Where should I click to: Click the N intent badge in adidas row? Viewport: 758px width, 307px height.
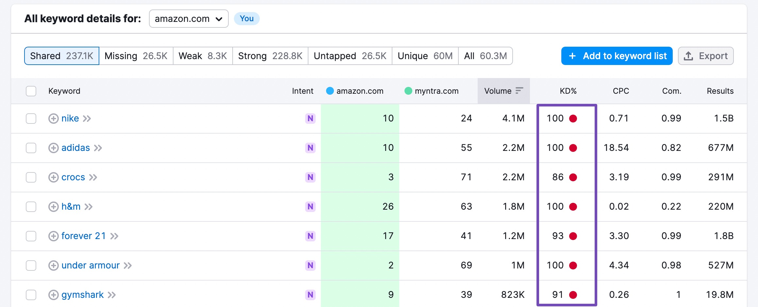click(310, 148)
